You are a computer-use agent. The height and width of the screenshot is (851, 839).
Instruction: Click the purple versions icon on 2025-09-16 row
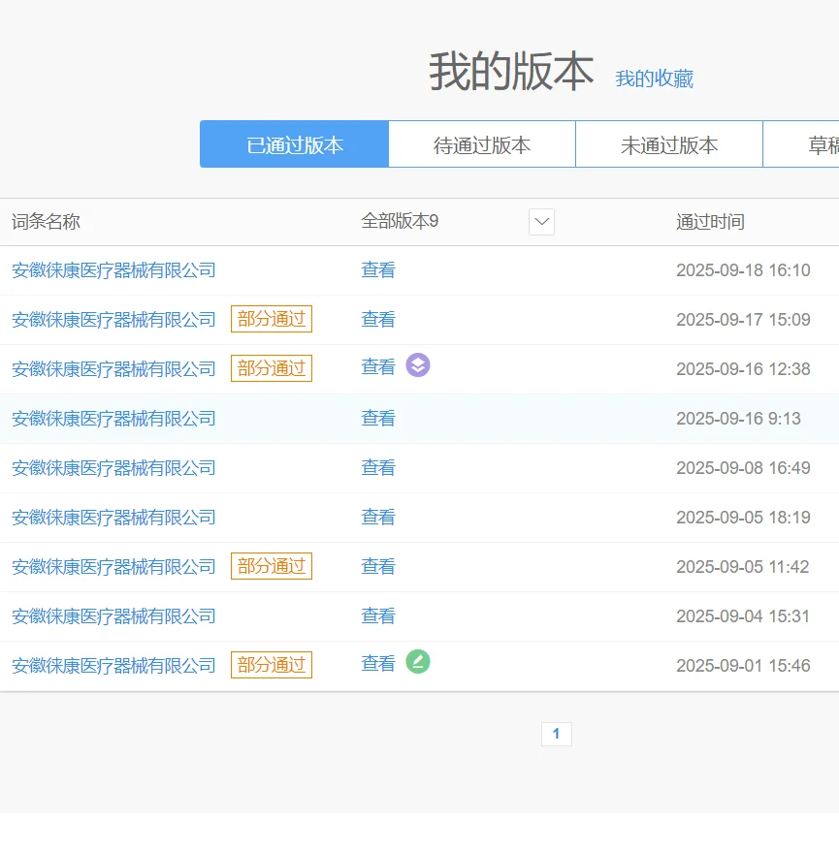[x=418, y=366]
